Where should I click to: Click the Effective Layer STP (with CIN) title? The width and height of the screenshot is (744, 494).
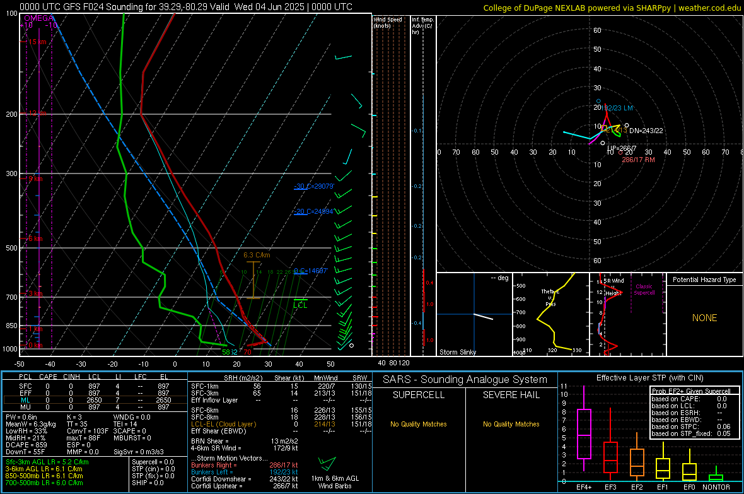[x=649, y=378]
